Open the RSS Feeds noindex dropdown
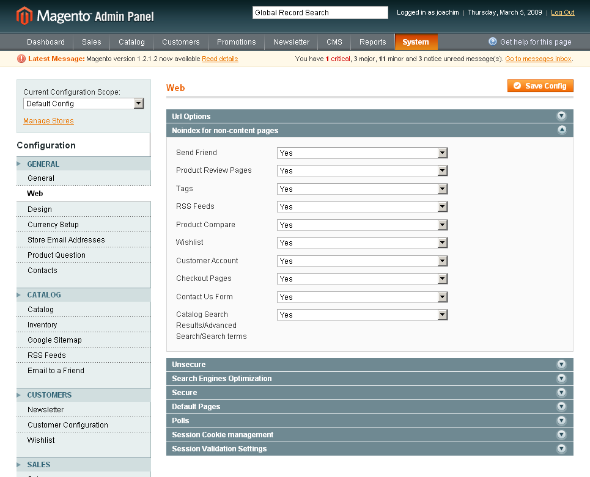 point(363,206)
